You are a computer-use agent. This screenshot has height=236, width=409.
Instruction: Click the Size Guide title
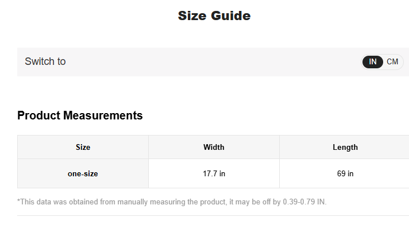tap(214, 16)
